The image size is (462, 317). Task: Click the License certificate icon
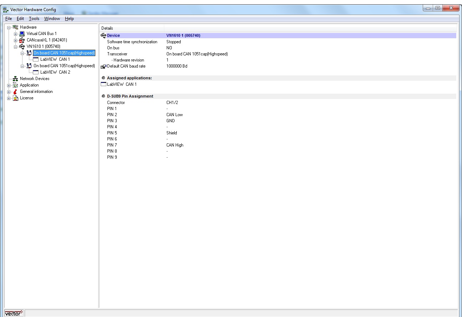(15, 98)
